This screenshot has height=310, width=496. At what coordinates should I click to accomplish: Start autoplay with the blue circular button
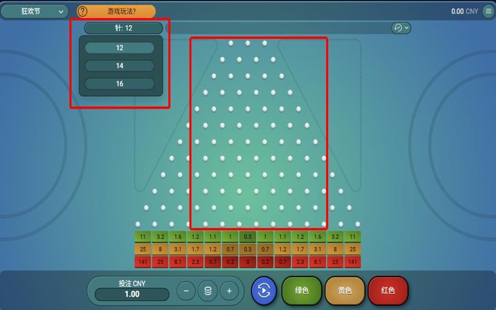pos(264,291)
